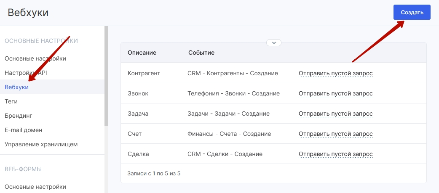Sort by the Событие column header
The width and height of the screenshot is (439, 193).
pos(201,53)
